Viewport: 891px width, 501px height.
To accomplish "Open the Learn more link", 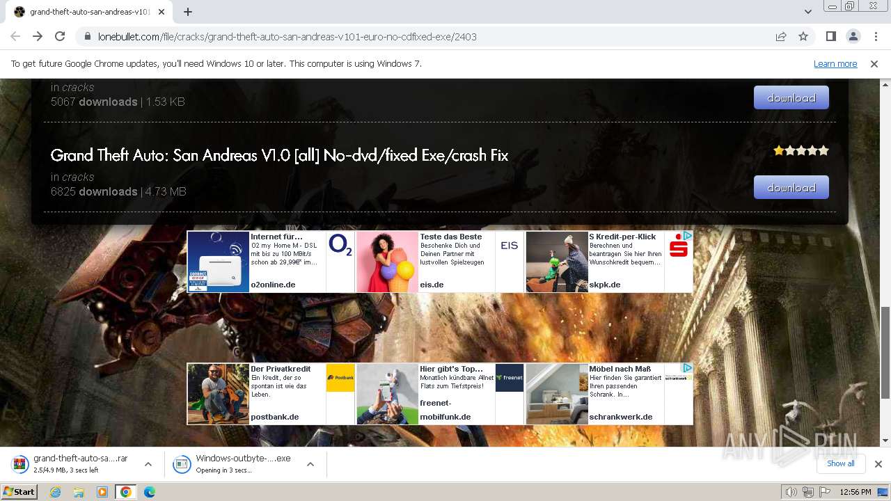I will (x=835, y=63).
